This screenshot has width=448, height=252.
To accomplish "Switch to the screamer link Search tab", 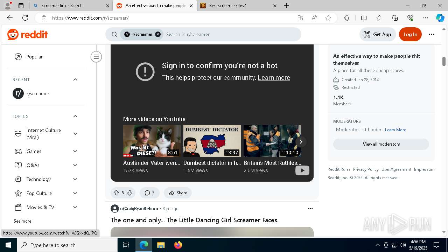I will [70, 6].
